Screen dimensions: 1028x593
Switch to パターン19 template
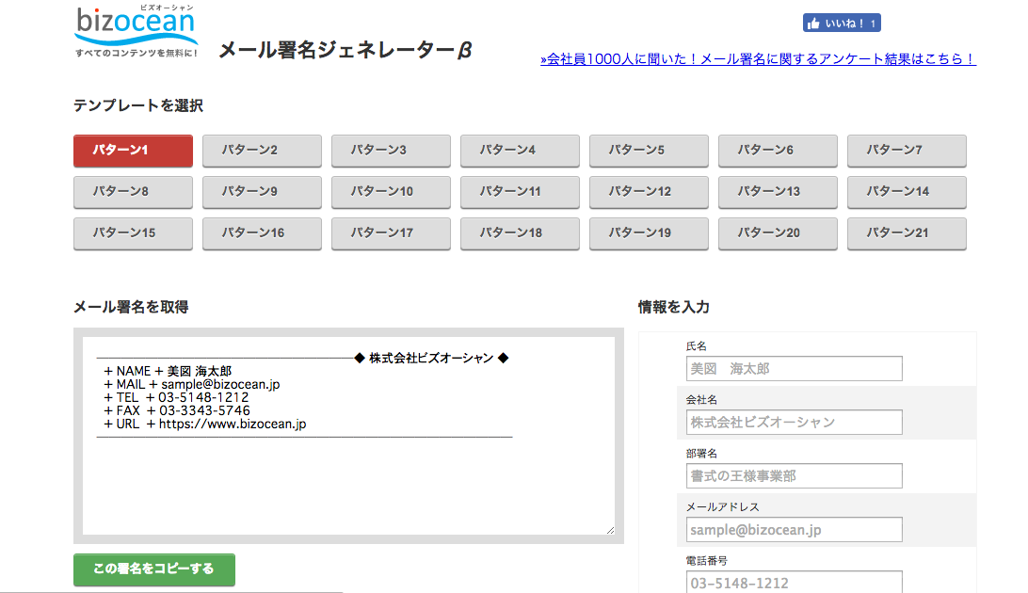click(649, 232)
